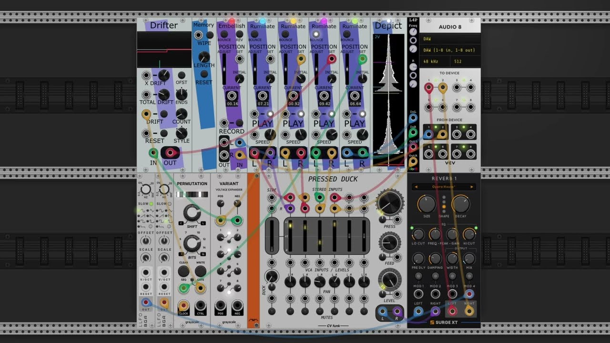This screenshot has width=610, height=343.
Task: Click the Reverb 1 HI CUT knob
Action: (x=469, y=234)
